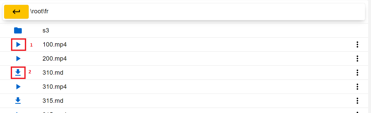The image size is (371, 113).
Task: Select the 310.mp4 file name
Action: [x=55, y=87]
